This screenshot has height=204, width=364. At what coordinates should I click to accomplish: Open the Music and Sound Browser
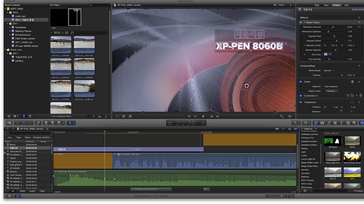329,123
